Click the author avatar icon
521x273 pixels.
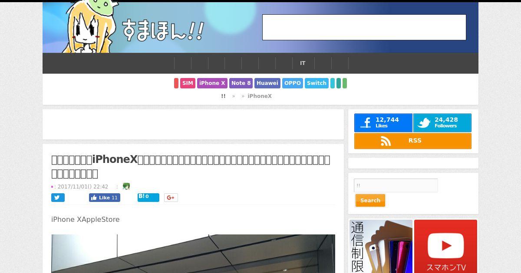pos(126,186)
